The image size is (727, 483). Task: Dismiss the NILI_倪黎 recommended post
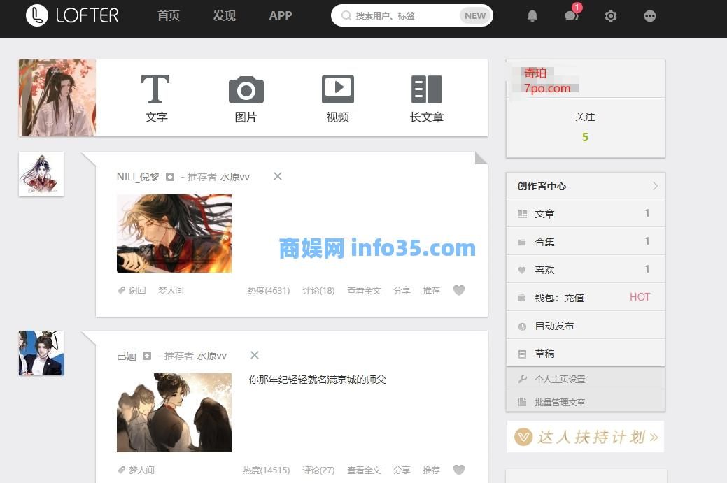click(278, 176)
